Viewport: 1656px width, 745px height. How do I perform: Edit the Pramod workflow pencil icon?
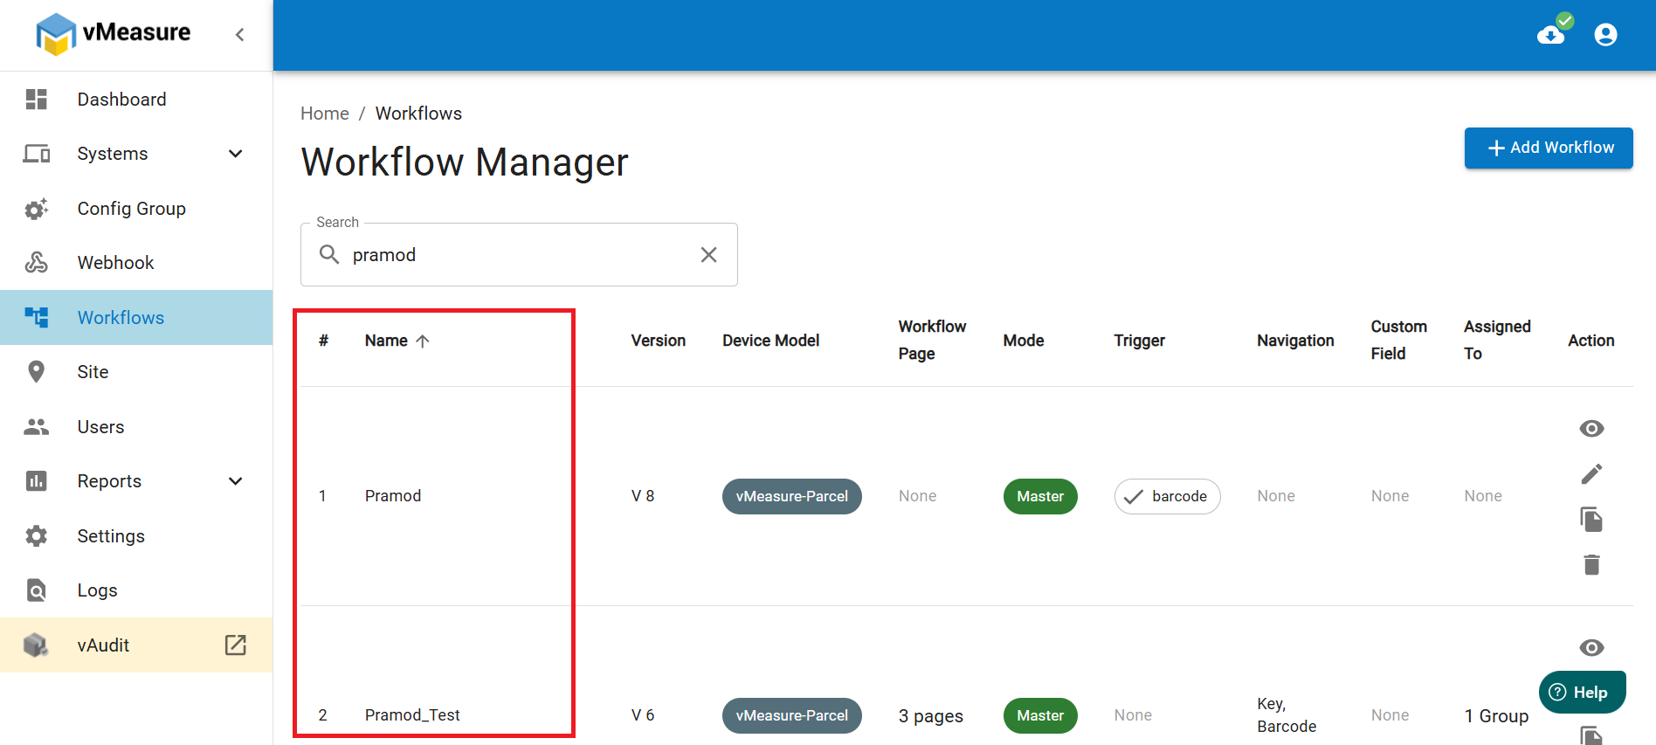(1591, 473)
